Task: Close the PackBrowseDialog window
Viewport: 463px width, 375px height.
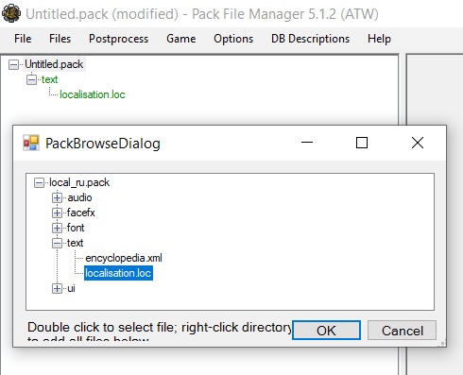Action: pos(418,143)
